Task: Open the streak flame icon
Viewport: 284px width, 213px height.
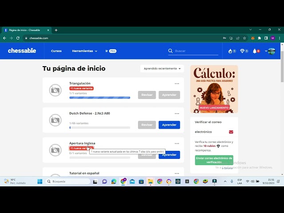Action: pyautogui.click(x=230, y=51)
